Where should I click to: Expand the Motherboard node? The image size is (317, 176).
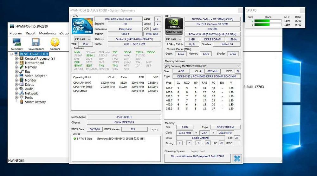click(x=16, y=63)
